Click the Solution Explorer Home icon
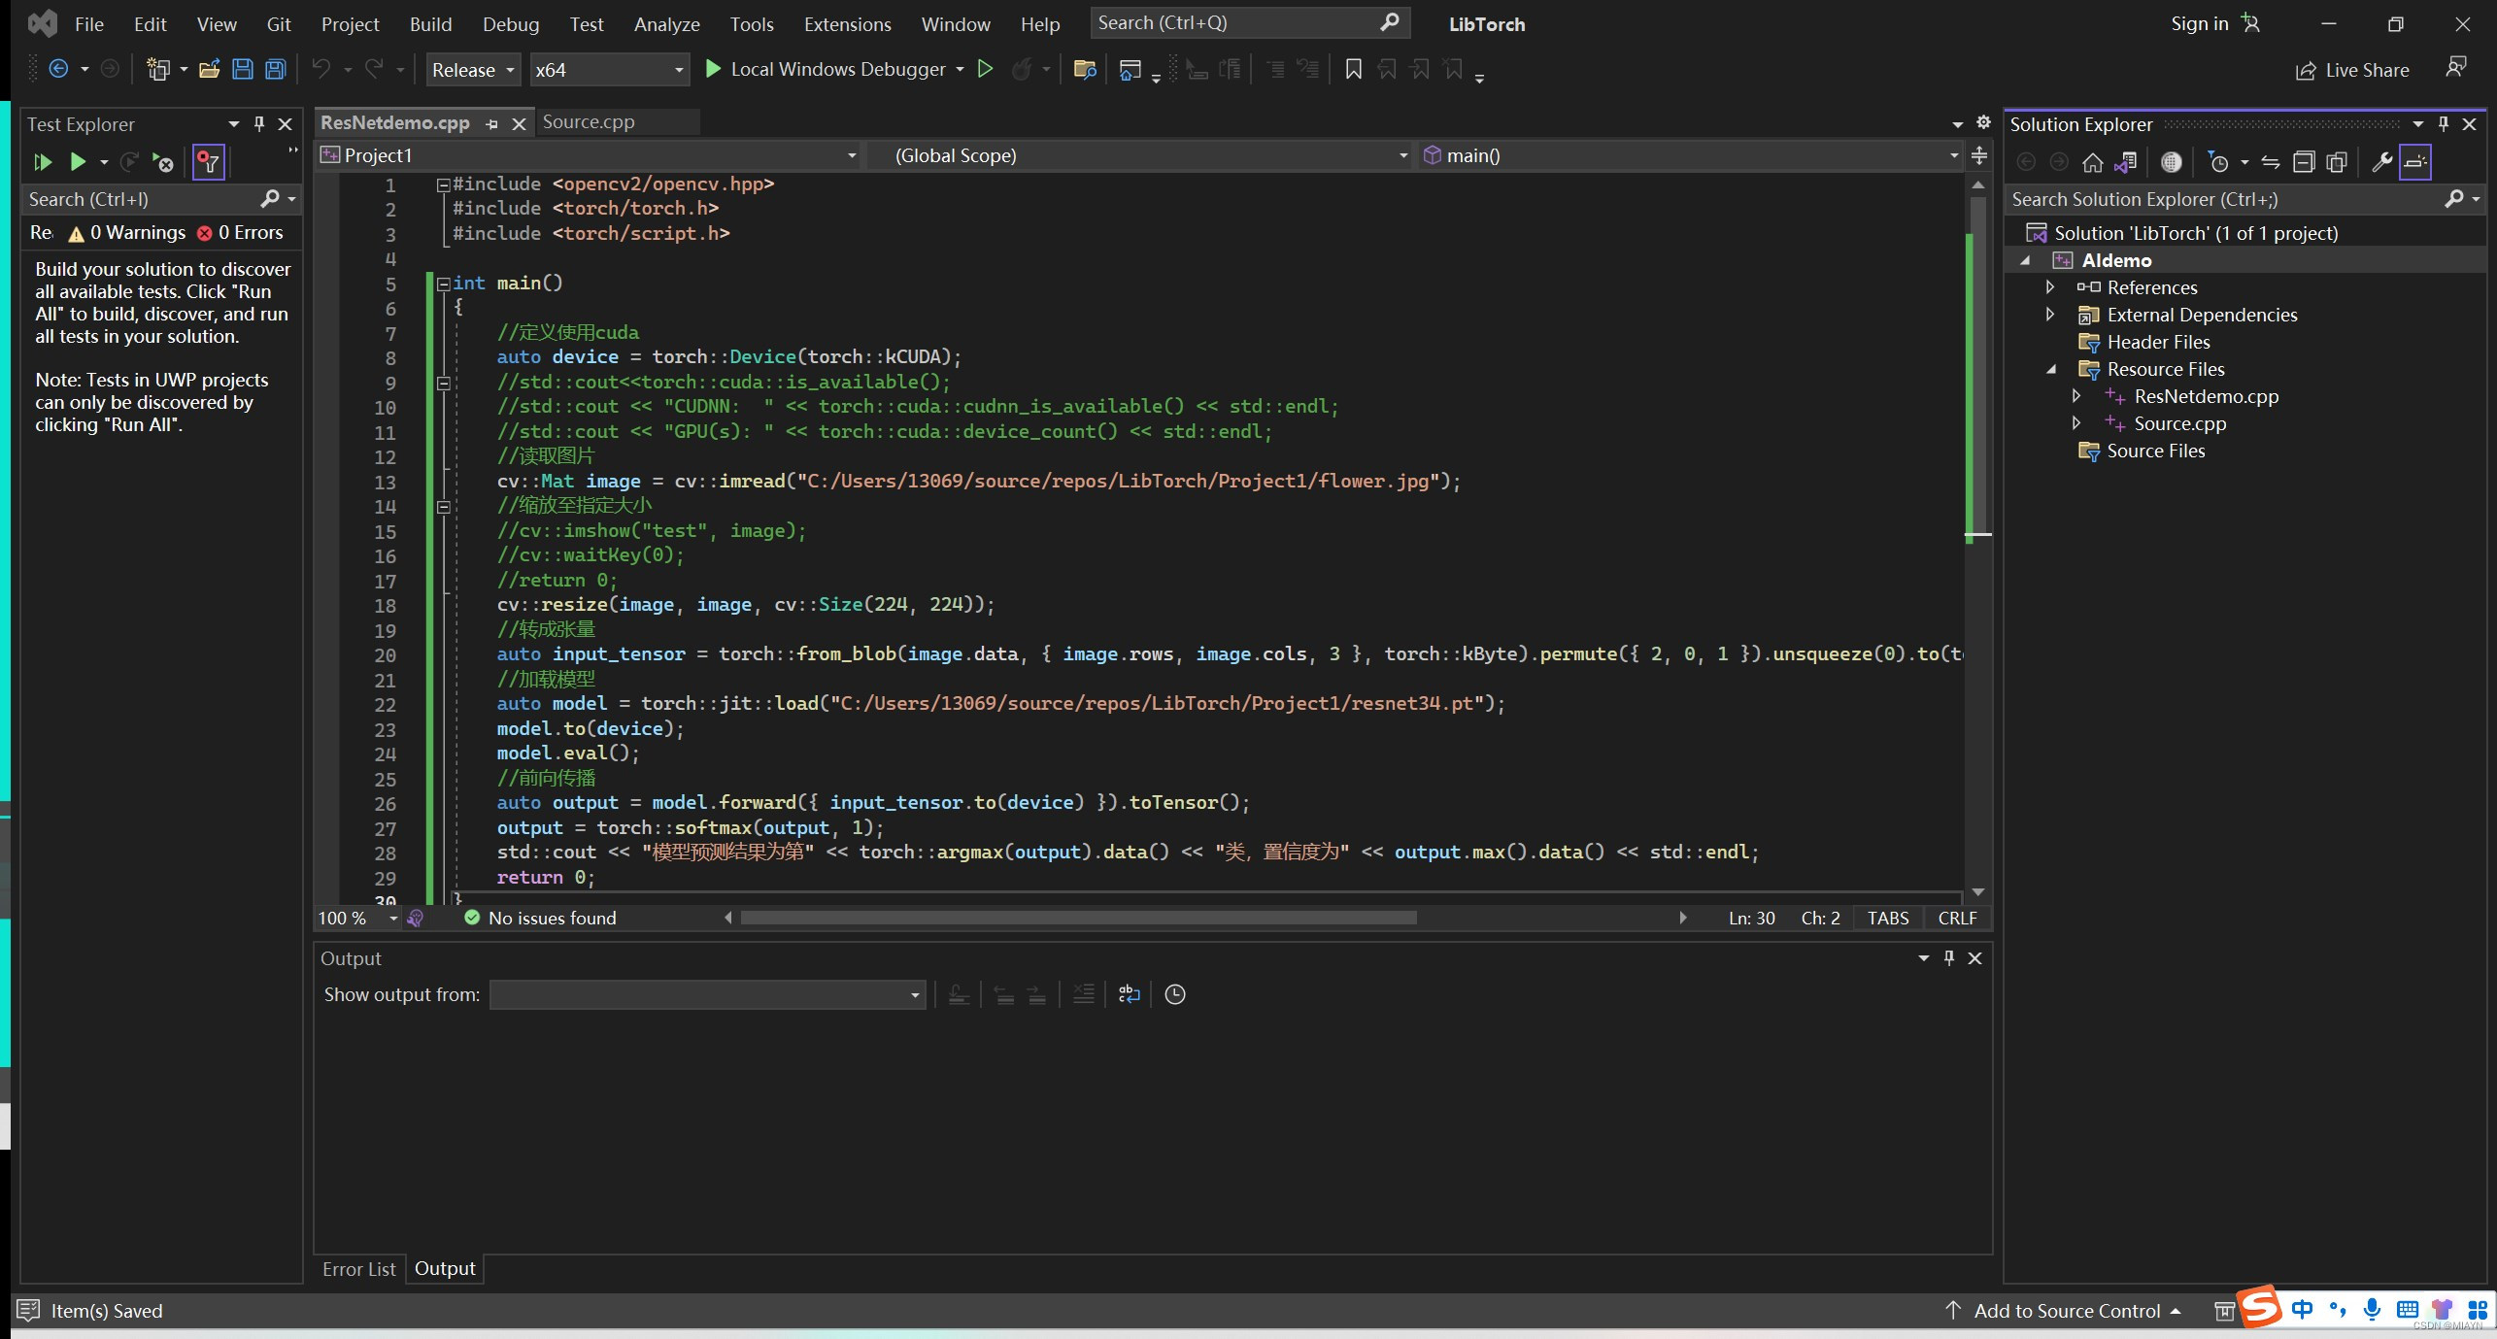2497x1339 pixels. [2092, 162]
